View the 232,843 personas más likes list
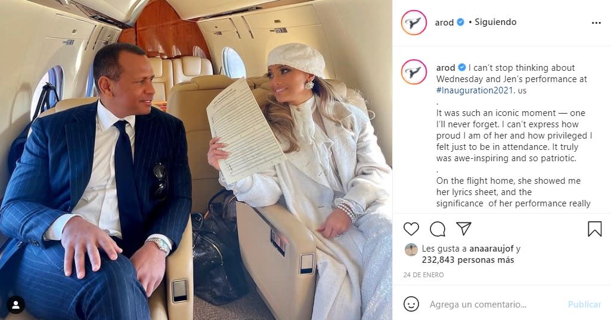The width and height of the screenshot is (611, 320). pos(468,260)
